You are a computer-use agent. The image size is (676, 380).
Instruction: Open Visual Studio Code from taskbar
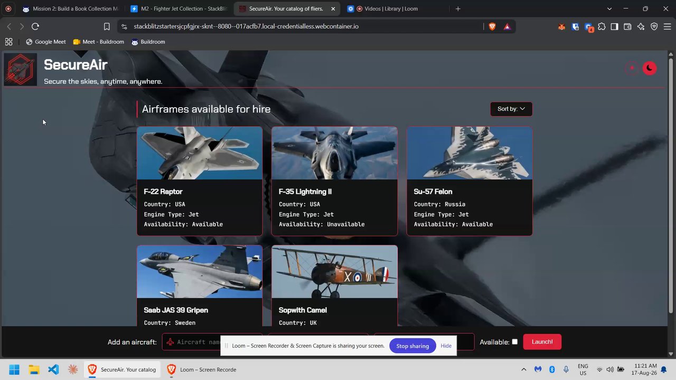53,369
